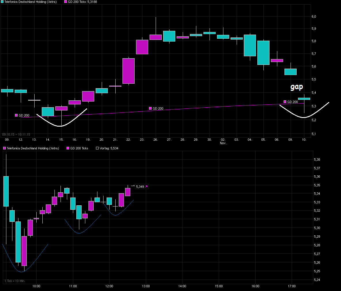
Task: Click the first tall cyan intraday candle
Action: click(6, 191)
